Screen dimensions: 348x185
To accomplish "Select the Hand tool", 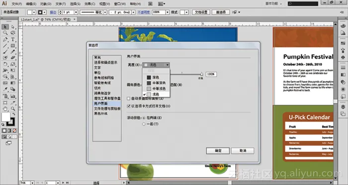I will point(5,109).
